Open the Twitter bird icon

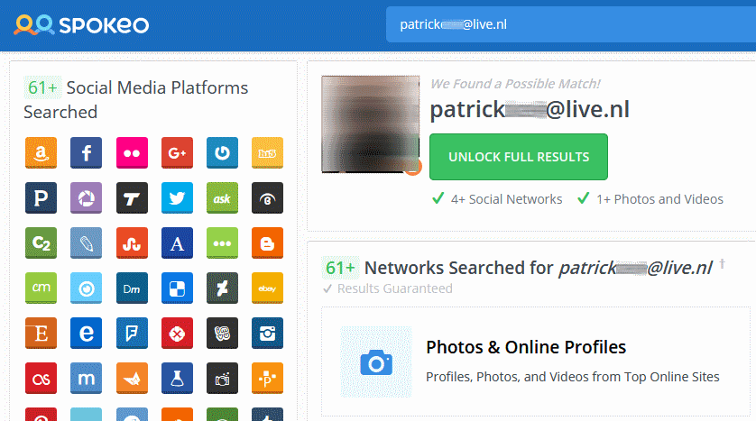177,198
